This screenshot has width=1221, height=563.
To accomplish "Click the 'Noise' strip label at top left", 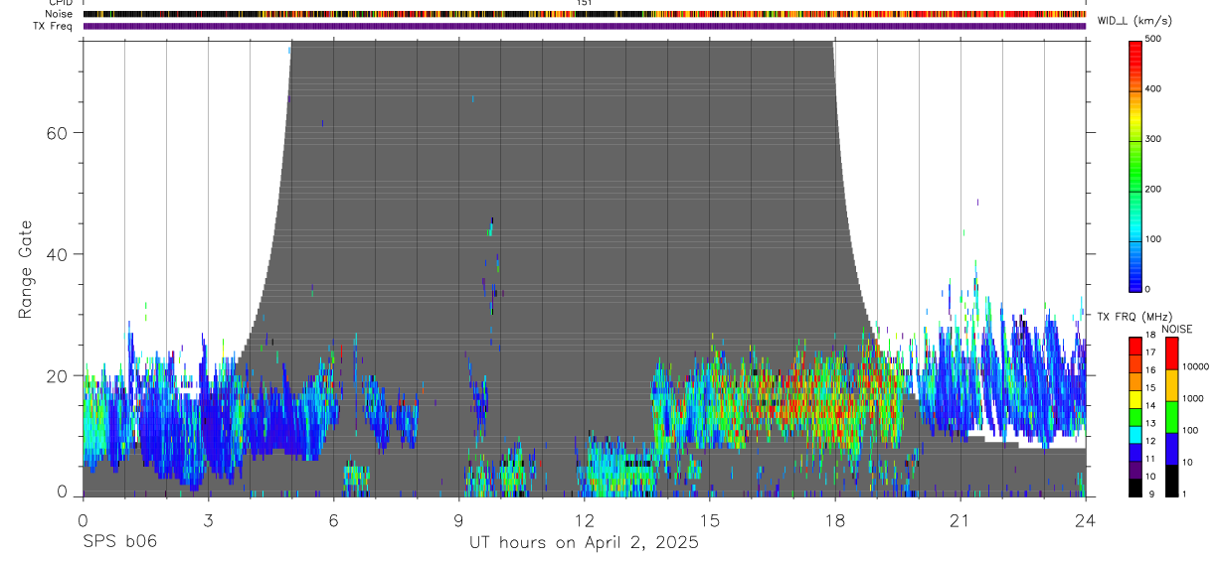I will [59, 14].
